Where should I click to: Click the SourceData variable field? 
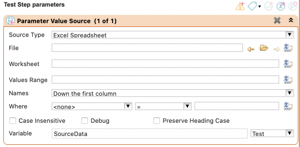(150, 133)
